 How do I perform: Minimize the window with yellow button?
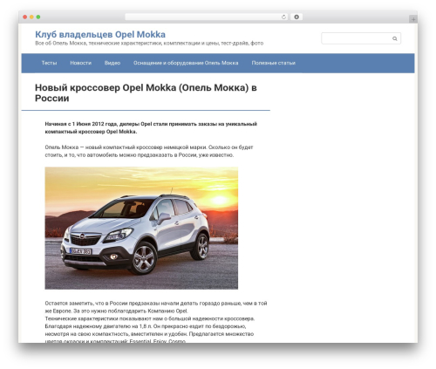[31, 17]
